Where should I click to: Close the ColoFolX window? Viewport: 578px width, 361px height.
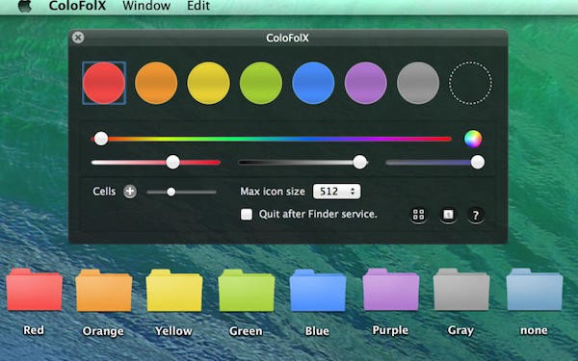(78, 38)
